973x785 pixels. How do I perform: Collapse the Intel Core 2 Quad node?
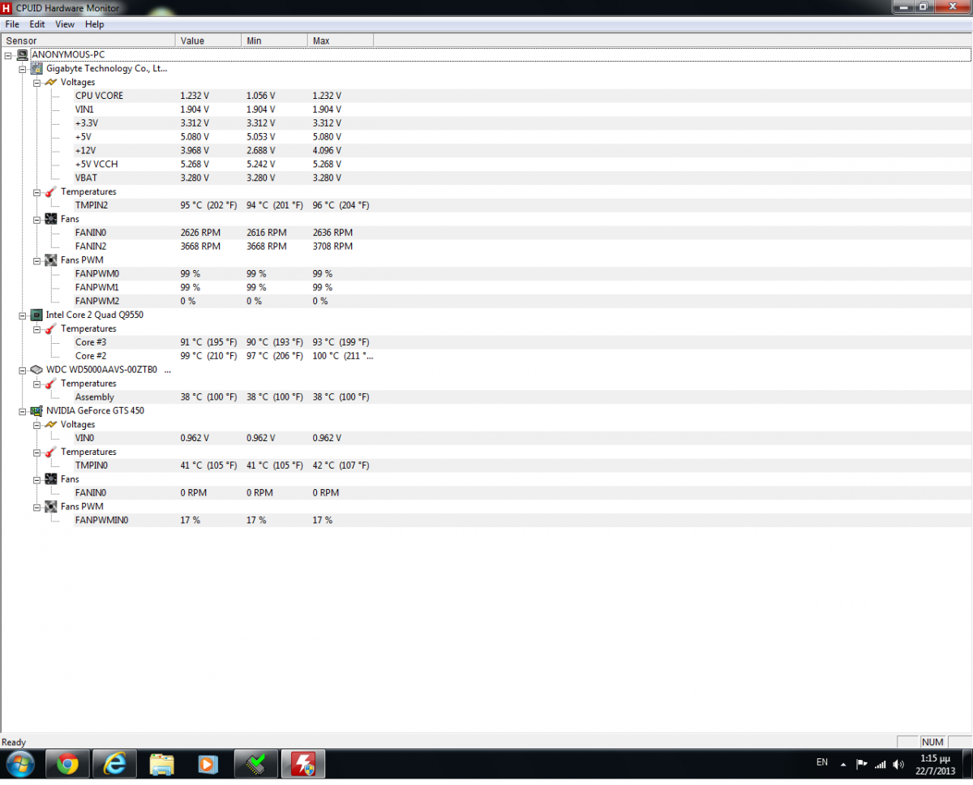pos(22,315)
